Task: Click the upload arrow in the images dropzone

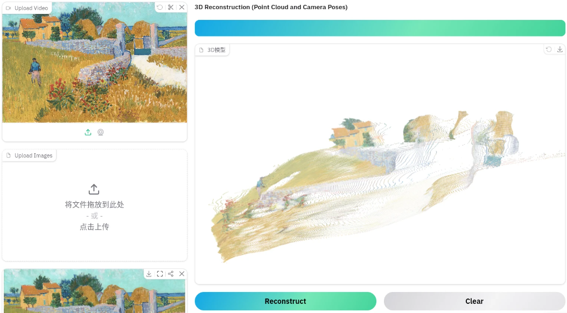Action: point(94,189)
